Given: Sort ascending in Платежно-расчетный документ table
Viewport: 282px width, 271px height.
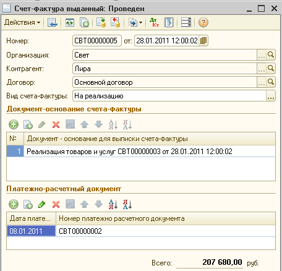Looking at the screenshot, I should (113, 204).
